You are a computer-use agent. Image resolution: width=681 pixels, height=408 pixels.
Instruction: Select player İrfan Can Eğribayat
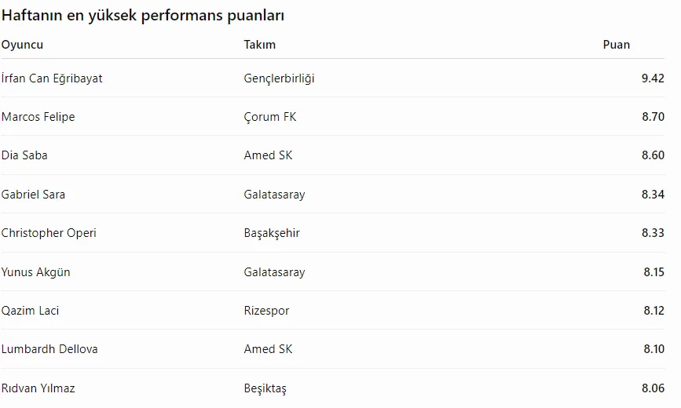pos(52,78)
